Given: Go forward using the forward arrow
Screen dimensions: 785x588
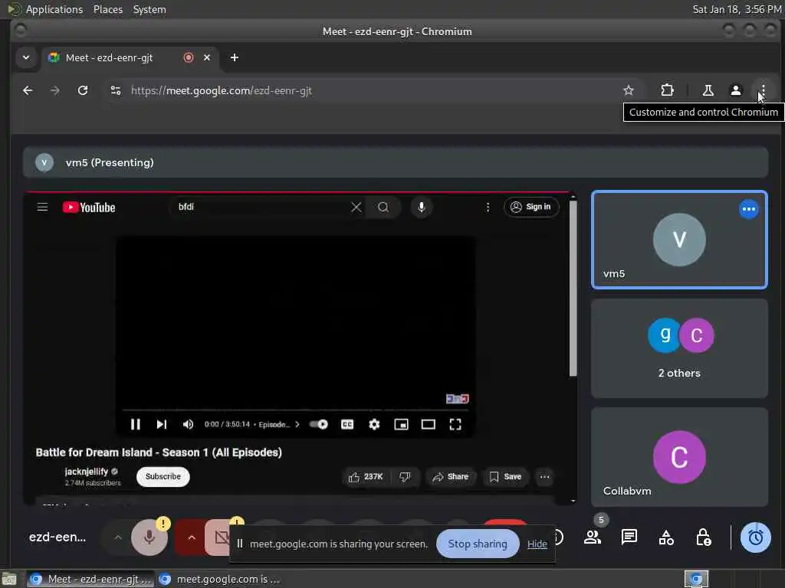Looking at the screenshot, I should 55,90.
